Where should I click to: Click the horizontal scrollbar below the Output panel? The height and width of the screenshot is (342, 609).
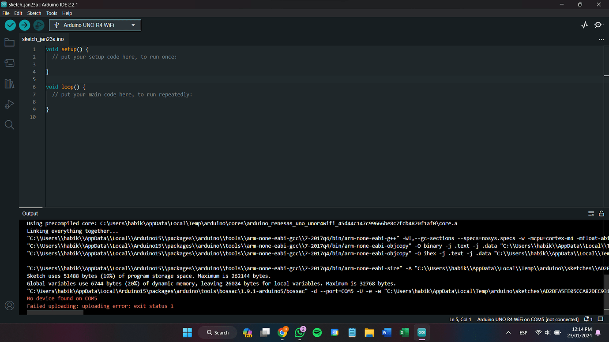tap(55, 312)
